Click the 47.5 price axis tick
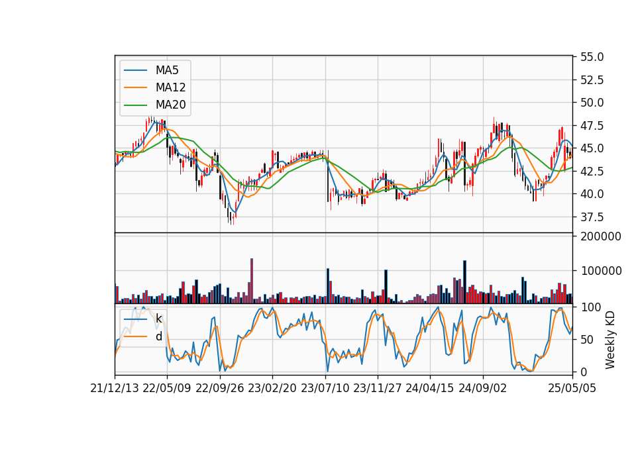The image size is (636, 457). click(592, 126)
